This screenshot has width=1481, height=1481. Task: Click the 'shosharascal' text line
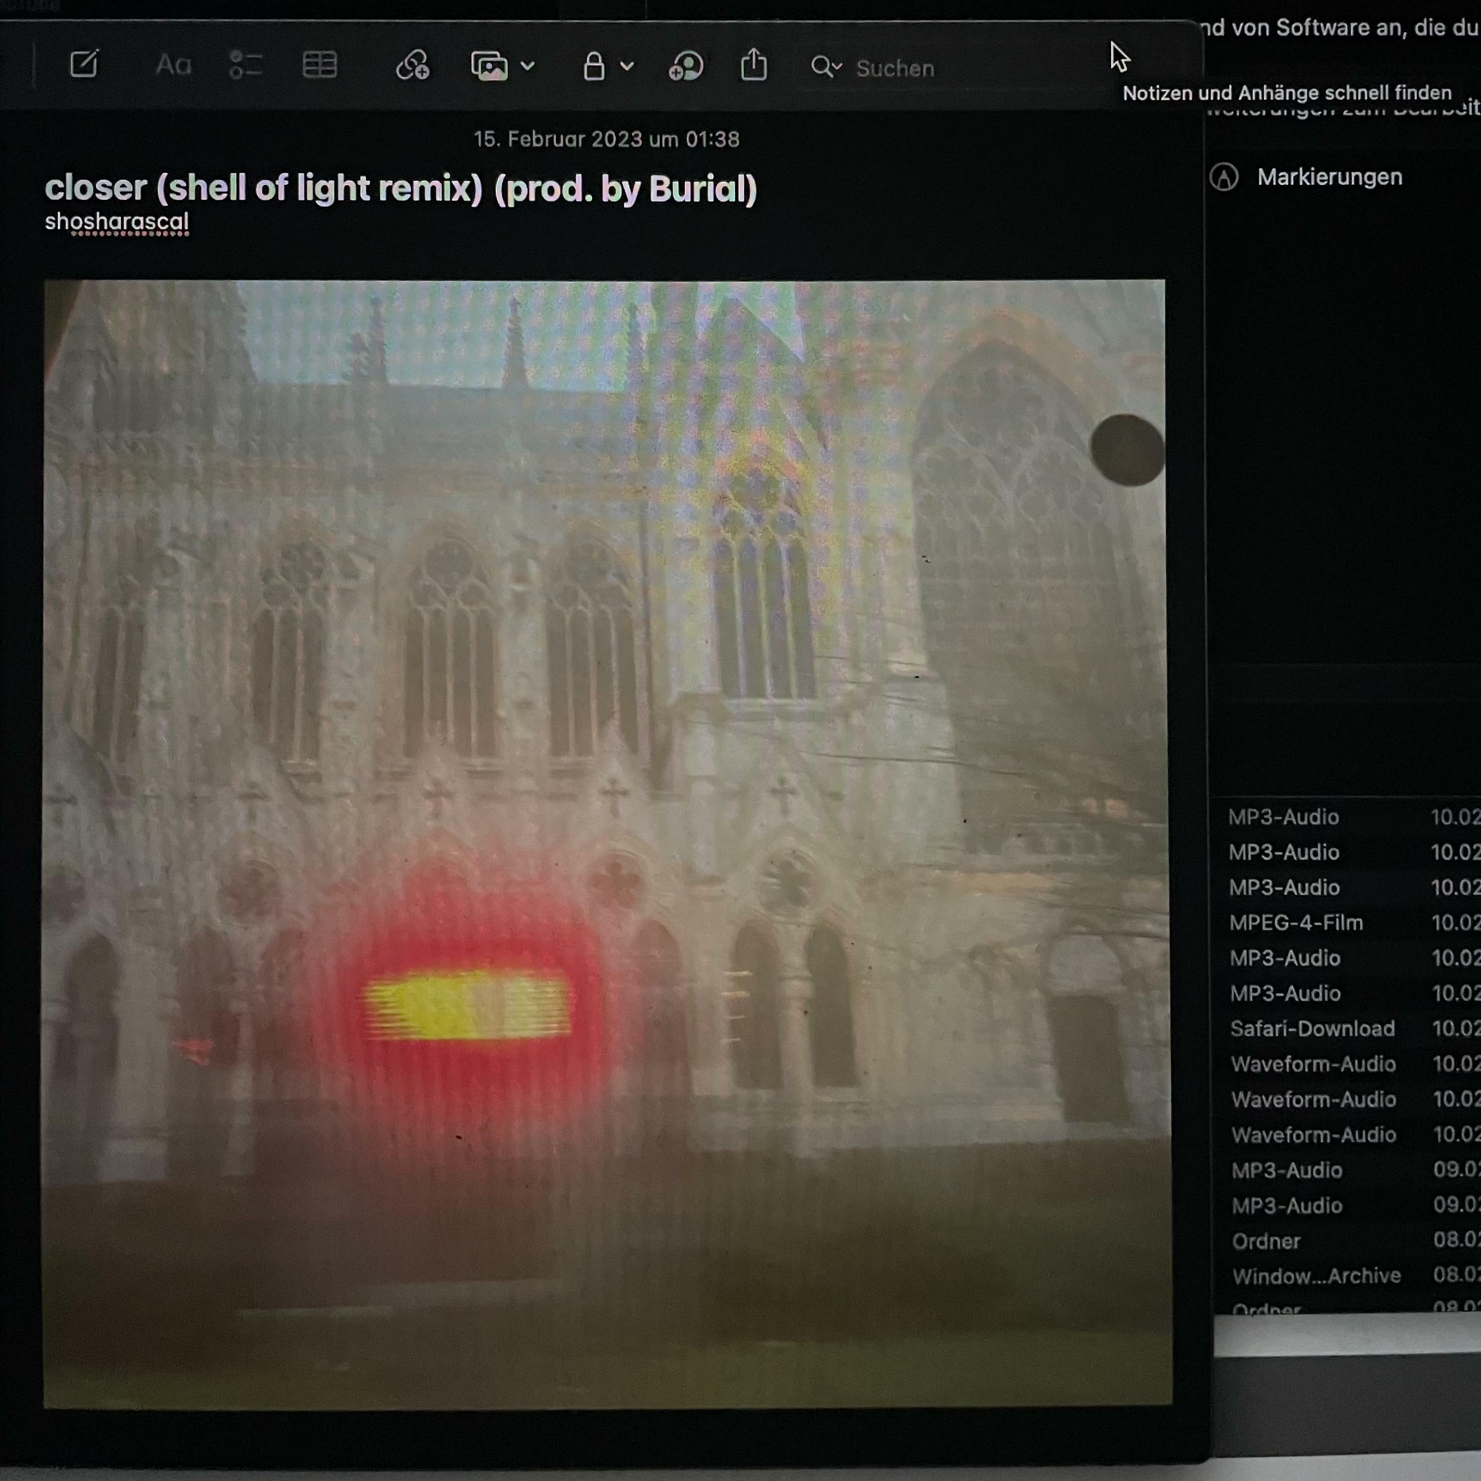117,222
